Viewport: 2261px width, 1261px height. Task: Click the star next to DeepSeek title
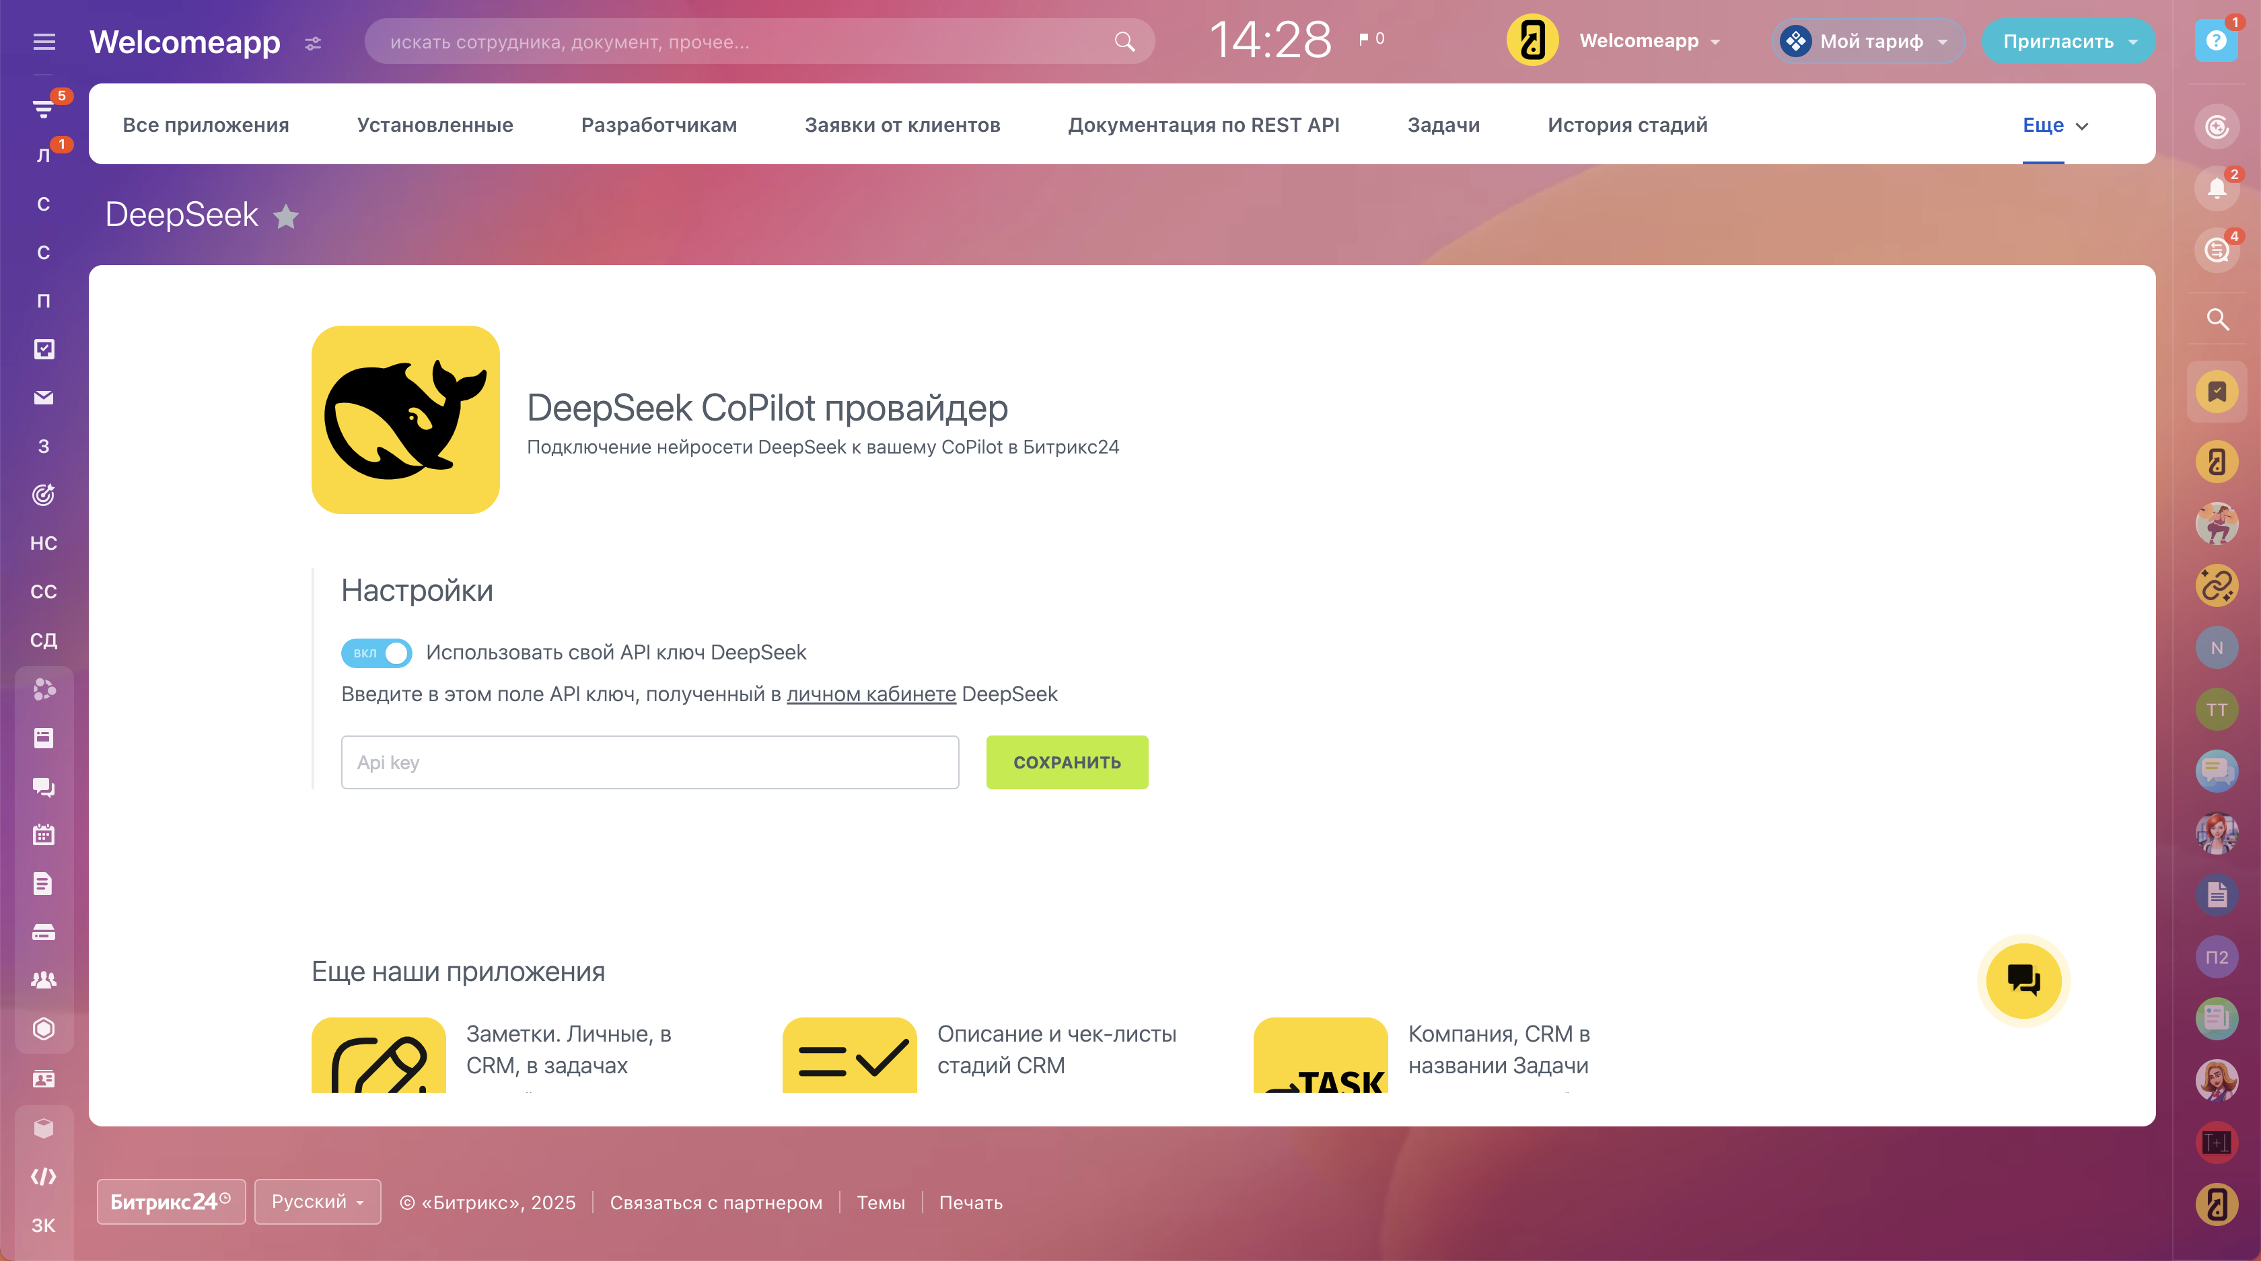tap(286, 216)
